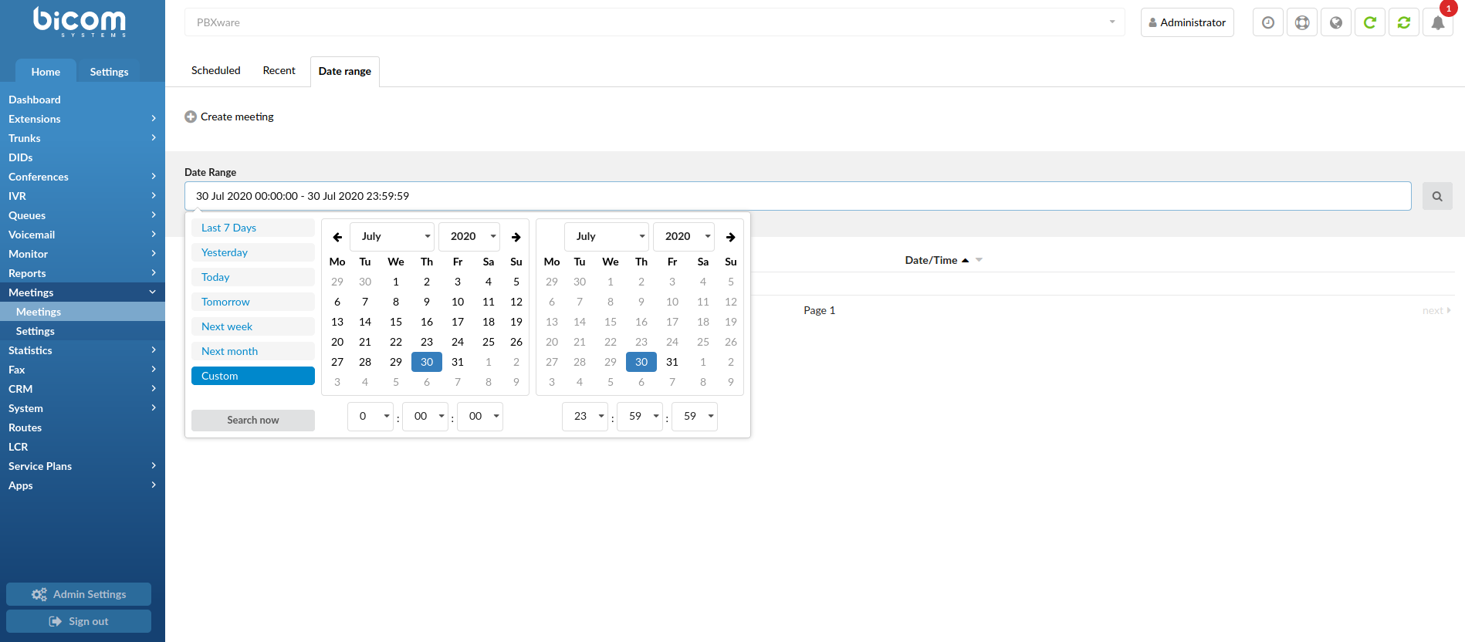This screenshot has height=642, width=1465.
Task: Open the start seconds dropdown showing 00
Action: tap(480, 416)
